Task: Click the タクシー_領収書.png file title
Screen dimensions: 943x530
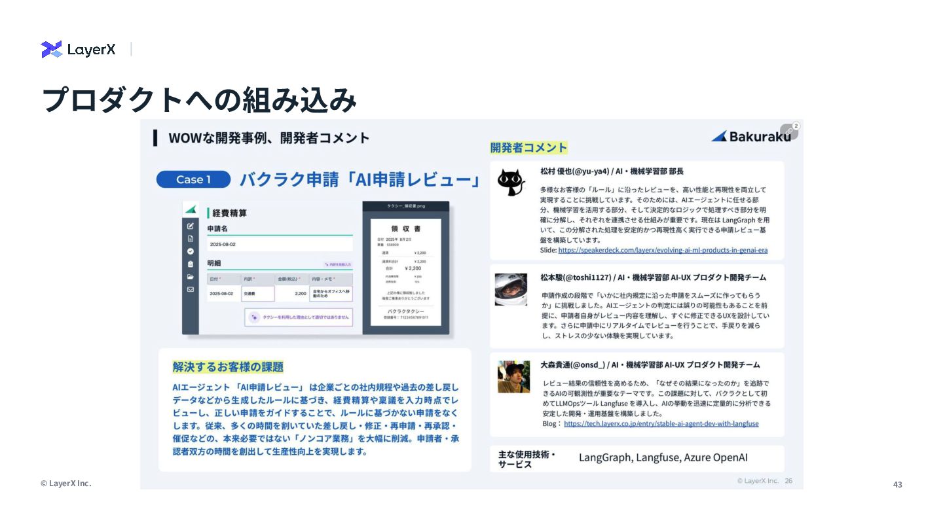Action: [406, 206]
